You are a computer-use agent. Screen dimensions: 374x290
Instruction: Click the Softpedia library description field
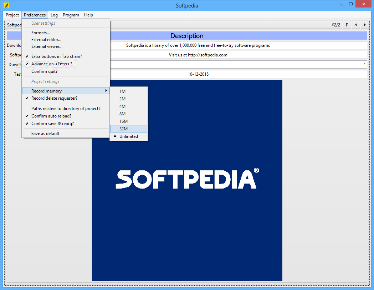point(239,45)
